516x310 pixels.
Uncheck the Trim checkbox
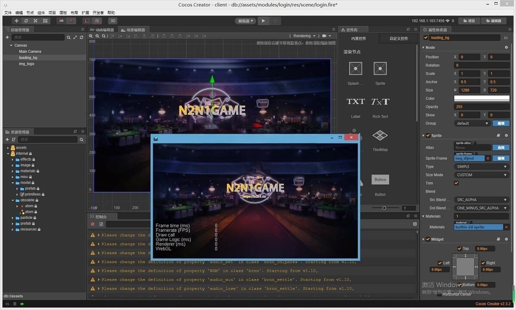(456, 183)
